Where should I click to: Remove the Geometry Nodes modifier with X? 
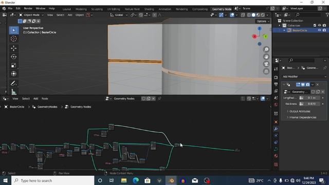(x=318, y=84)
